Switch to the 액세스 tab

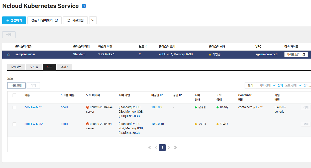coord(65,67)
